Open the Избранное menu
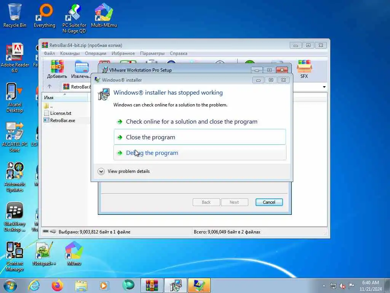Image resolution: width=390 pixels, height=293 pixels. 123,53
